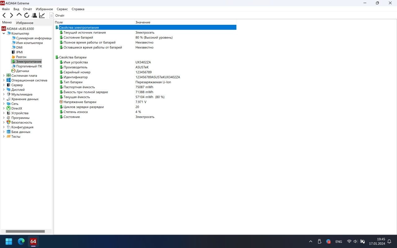
Task: Click the База данных tree icon
Action: pos(8,132)
